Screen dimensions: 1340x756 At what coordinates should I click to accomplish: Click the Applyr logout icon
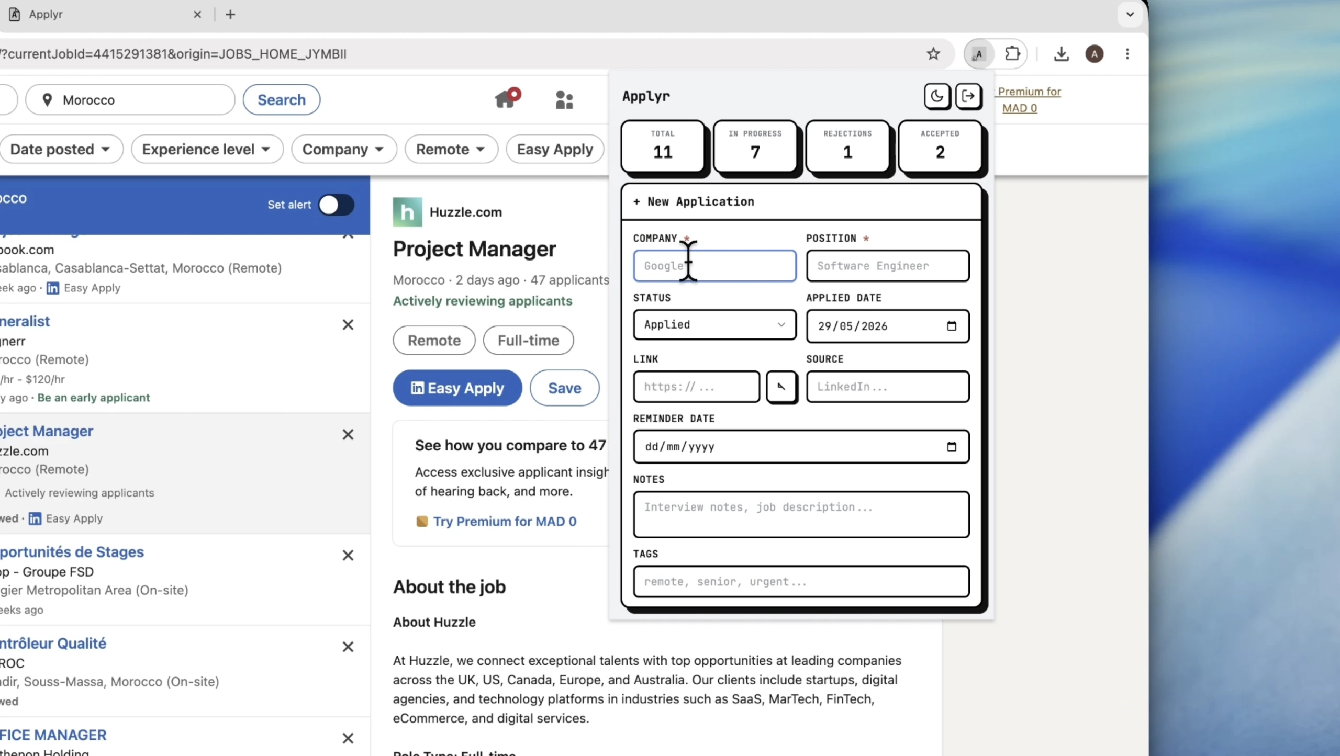(x=968, y=96)
